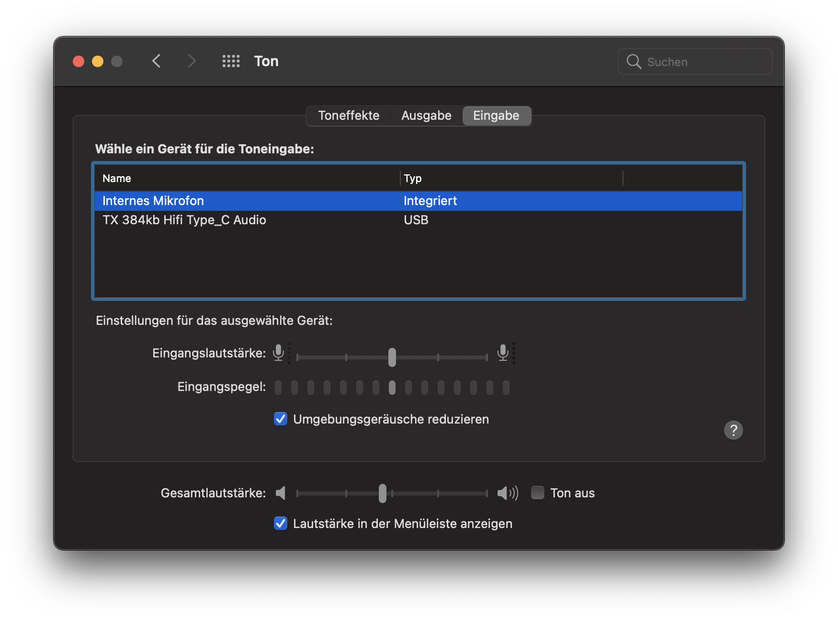Enable the Ton aus checkbox
Viewport: 838px width, 621px height.
(538, 493)
